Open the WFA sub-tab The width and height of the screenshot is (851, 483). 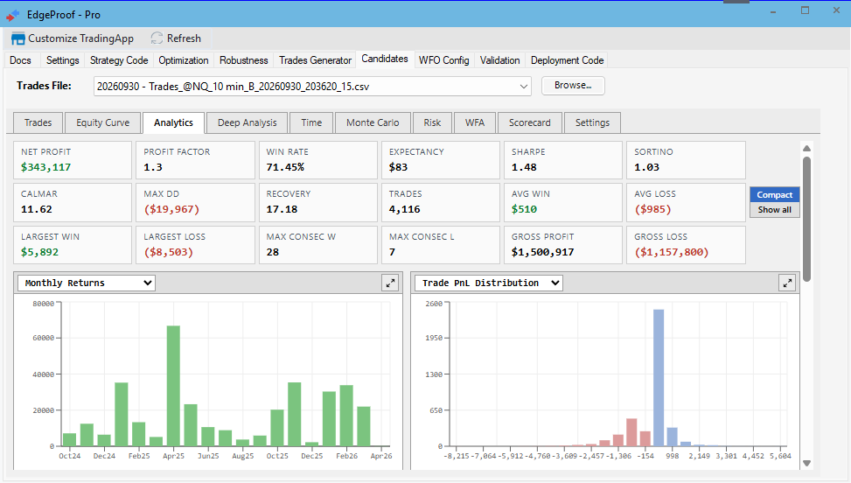[474, 122]
